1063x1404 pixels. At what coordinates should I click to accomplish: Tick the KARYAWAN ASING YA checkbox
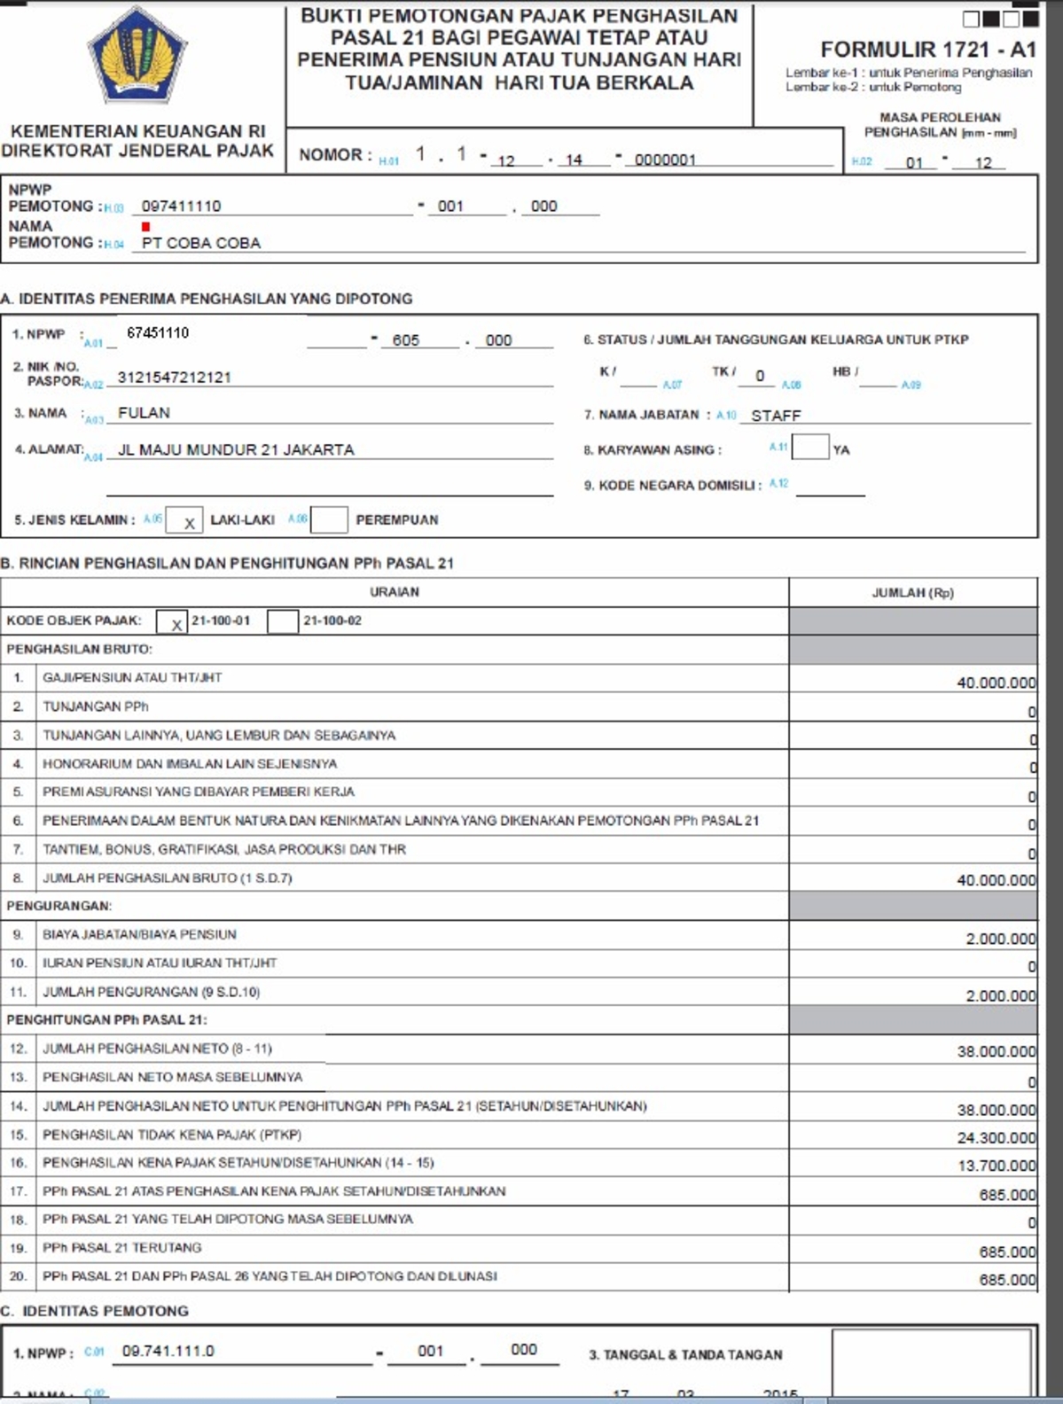[x=809, y=448]
